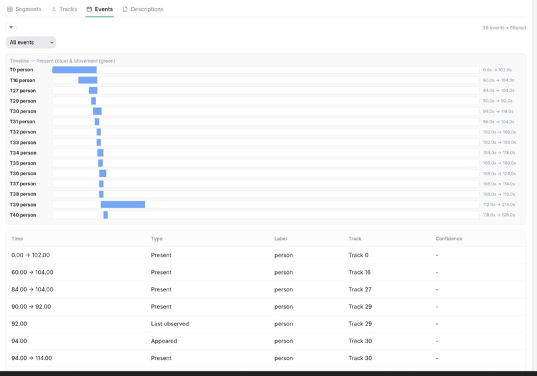
Task: Click the T16 person timeline bar
Action: click(88, 80)
